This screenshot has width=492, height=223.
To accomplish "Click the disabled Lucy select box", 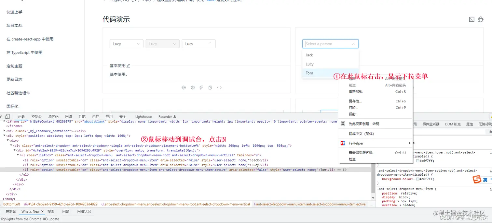I will coord(162,44).
